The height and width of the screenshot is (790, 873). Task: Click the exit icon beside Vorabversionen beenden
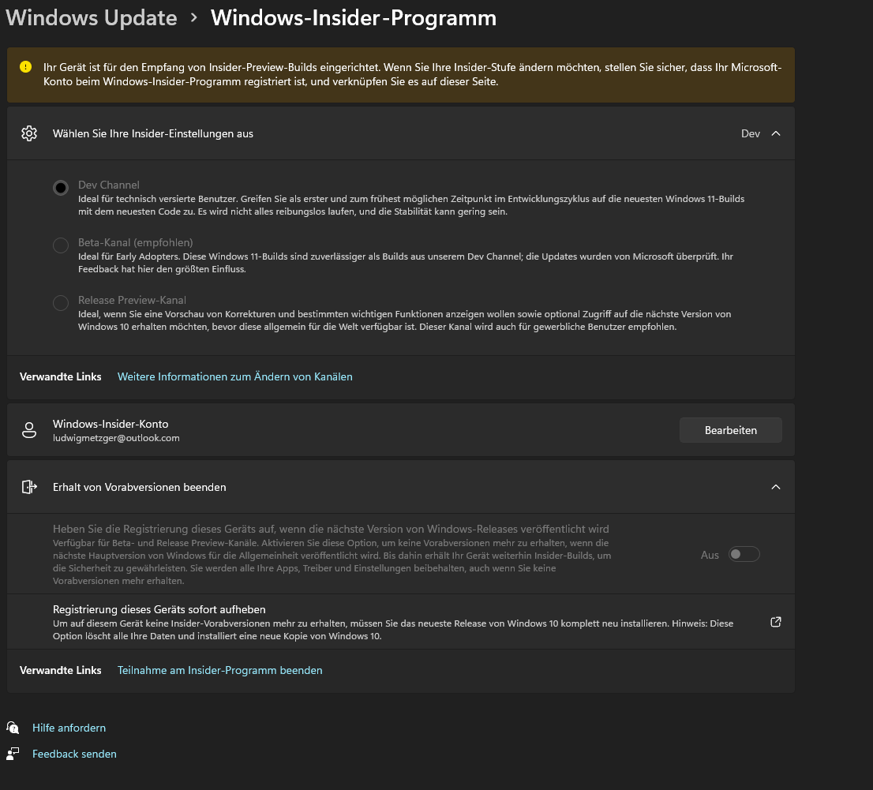click(29, 487)
